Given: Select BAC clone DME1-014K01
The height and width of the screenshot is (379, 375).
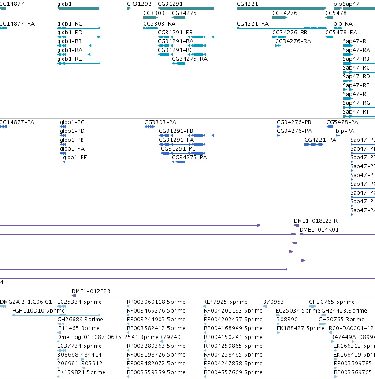Looking at the screenshot, I should tap(337, 234).
